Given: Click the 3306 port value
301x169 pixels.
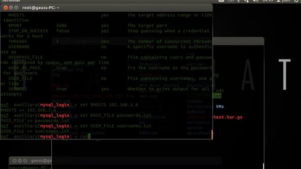Looking at the screenshot, I should (62, 25).
